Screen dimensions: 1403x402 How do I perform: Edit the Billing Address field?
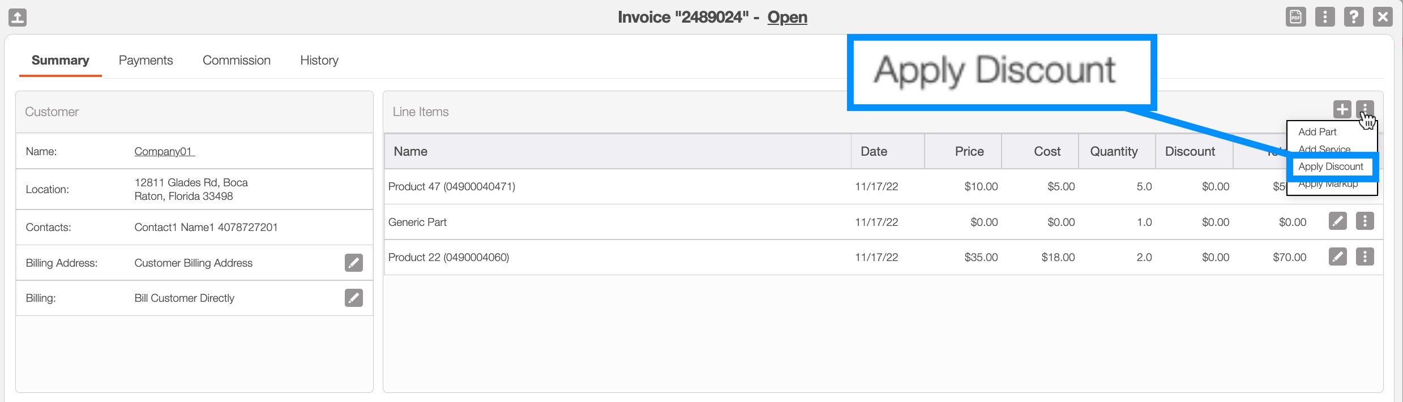tap(353, 263)
